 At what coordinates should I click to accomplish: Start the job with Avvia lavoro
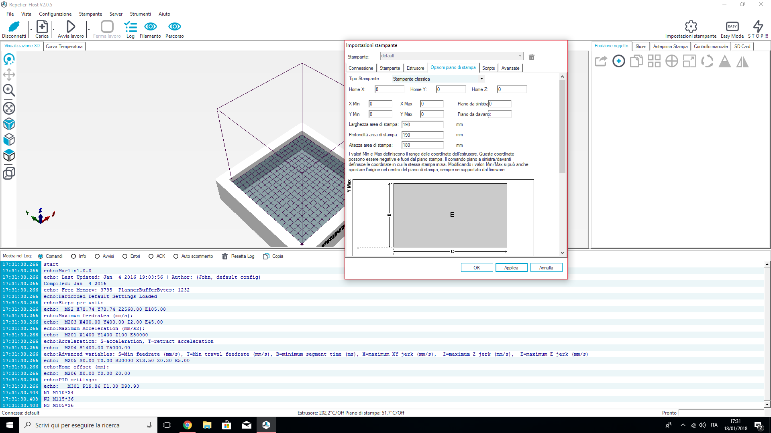point(71,27)
